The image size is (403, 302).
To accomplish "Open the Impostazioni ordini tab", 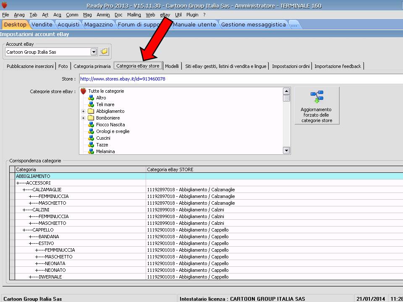I will (x=290, y=66).
